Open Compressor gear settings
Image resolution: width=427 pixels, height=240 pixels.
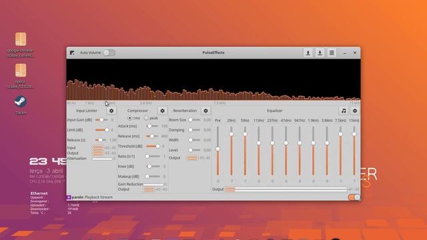pos(162,111)
